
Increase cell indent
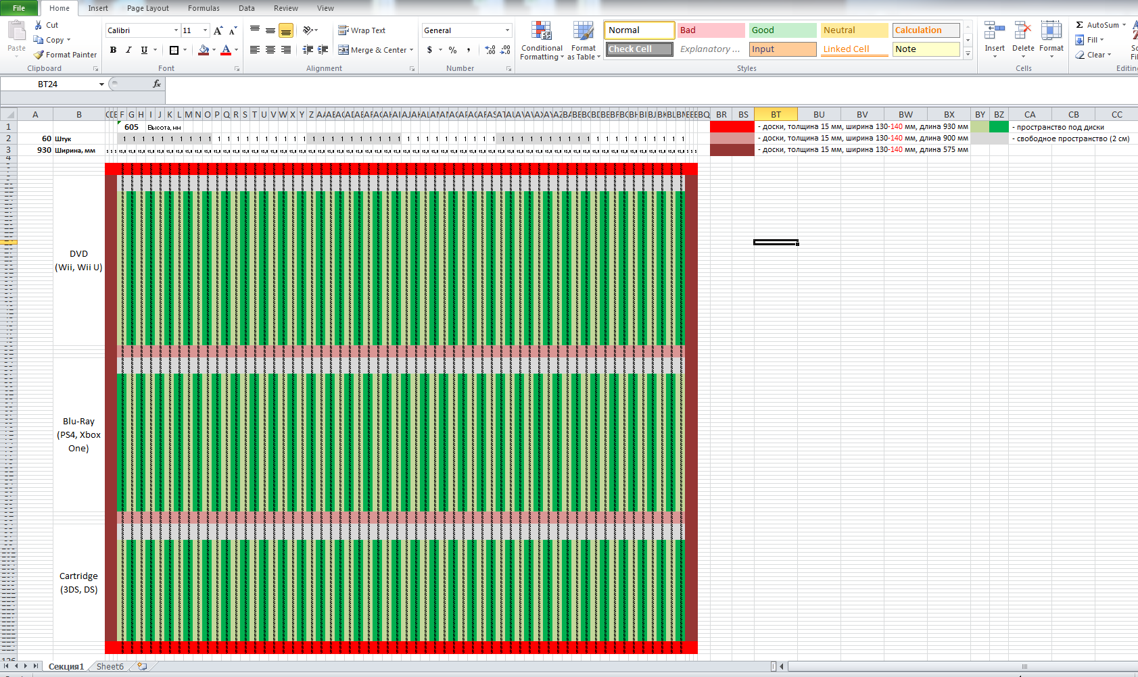(323, 50)
